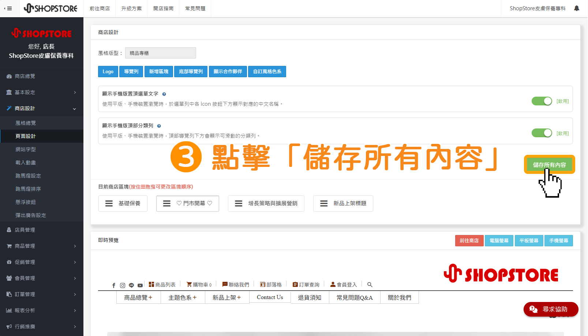
Task: Toggle 顯示手機版置頂選單文字 switch
Action: click(542, 101)
